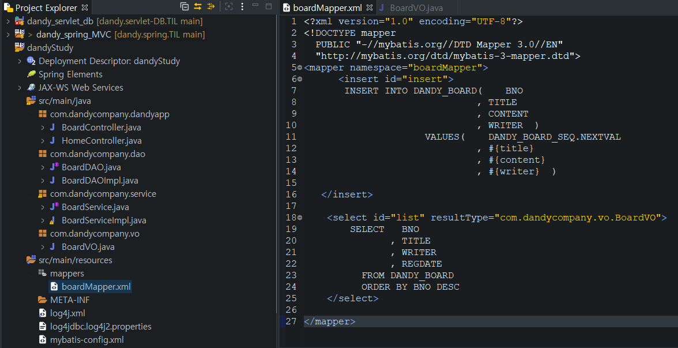Click the #{content} parameter on line 13
This screenshot has width=678, height=348.
tap(517, 160)
